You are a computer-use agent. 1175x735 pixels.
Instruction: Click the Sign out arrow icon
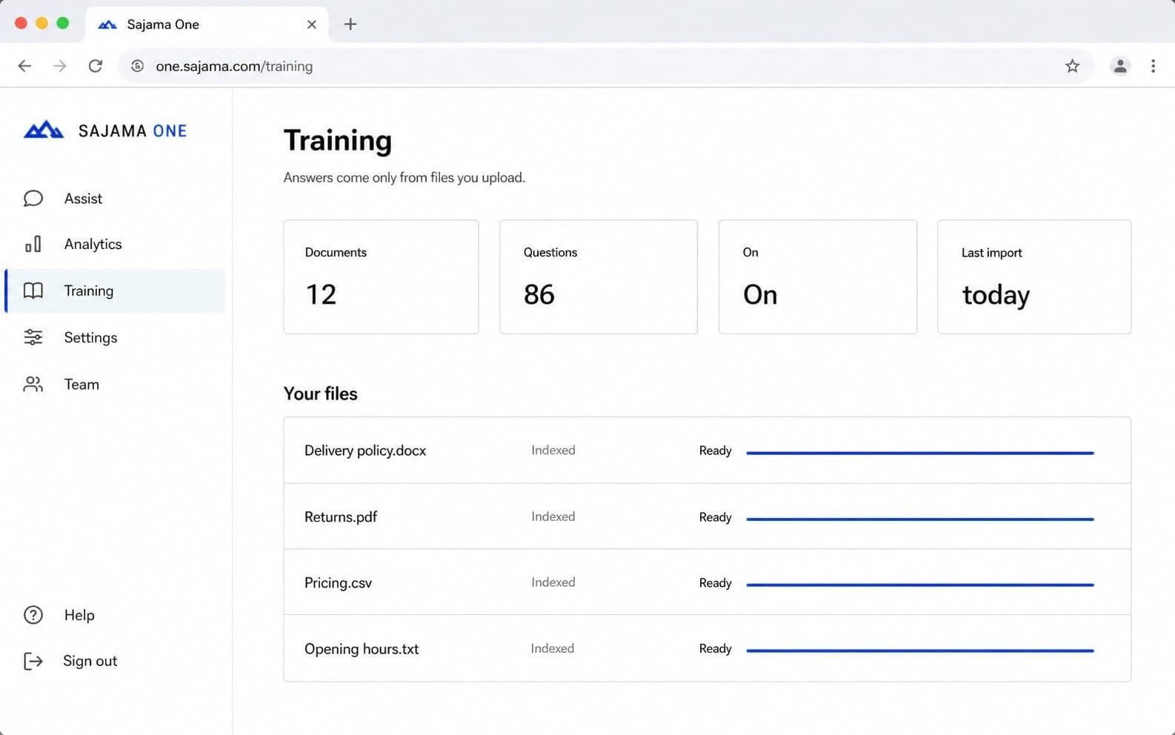tap(33, 661)
